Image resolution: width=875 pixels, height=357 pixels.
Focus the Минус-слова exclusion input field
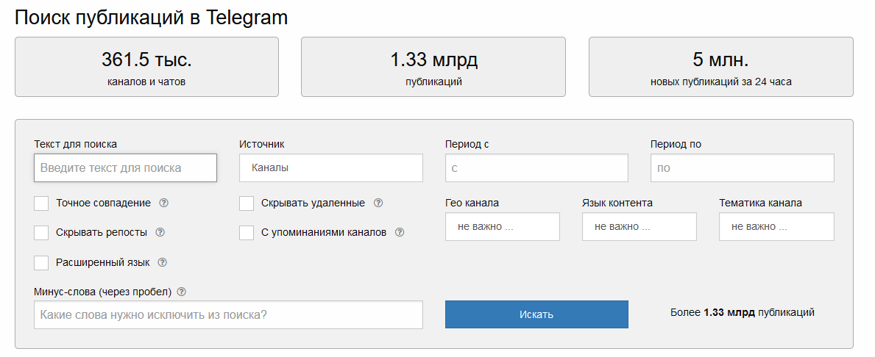pos(228,314)
